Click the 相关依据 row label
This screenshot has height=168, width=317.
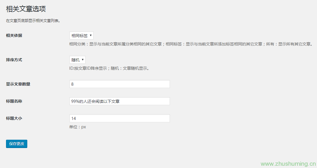tap(14, 35)
